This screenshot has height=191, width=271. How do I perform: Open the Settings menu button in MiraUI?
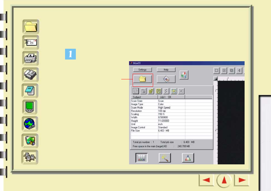pyautogui.click(x=142, y=70)
